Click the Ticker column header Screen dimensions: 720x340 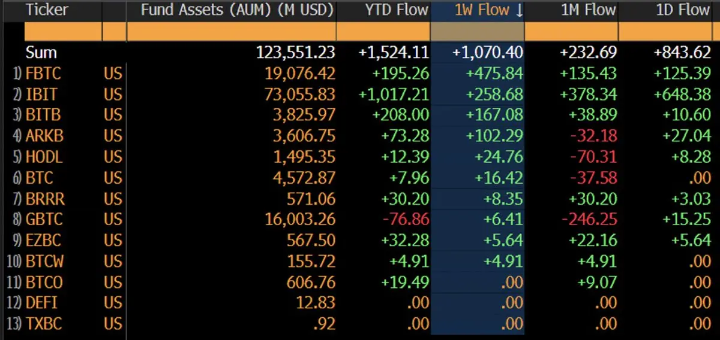pos(47,10)
